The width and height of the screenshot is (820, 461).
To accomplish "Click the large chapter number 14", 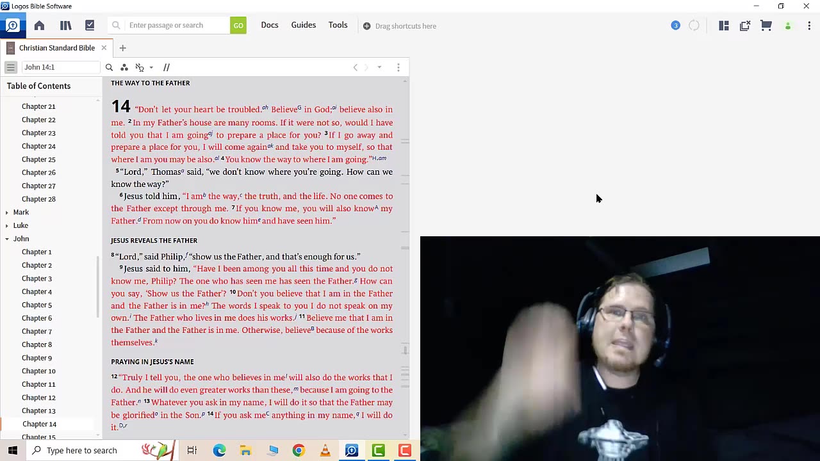I will coord(120,106).
